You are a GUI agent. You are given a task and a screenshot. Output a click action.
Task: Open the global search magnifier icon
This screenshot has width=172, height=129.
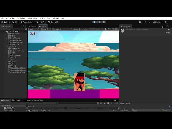[149, 22]
